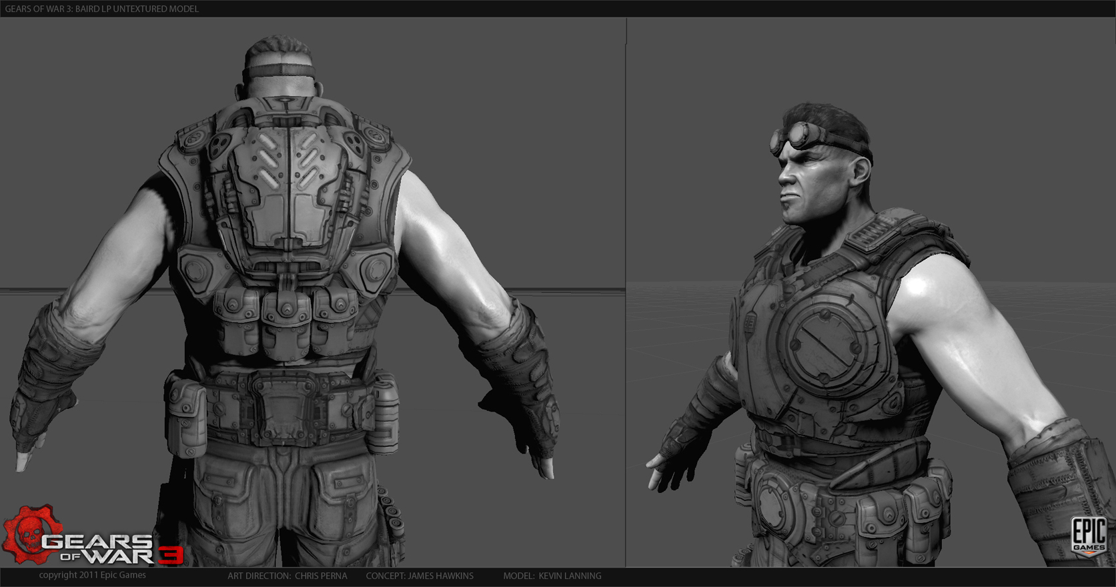Click the 'GEARS OF WAR 3: BAIRD LP UNTEXTURED MODEL' title
The image size is (1116, 587).
point(102,9)
